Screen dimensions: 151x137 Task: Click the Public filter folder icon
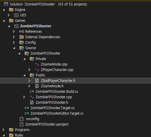(32, 75)
